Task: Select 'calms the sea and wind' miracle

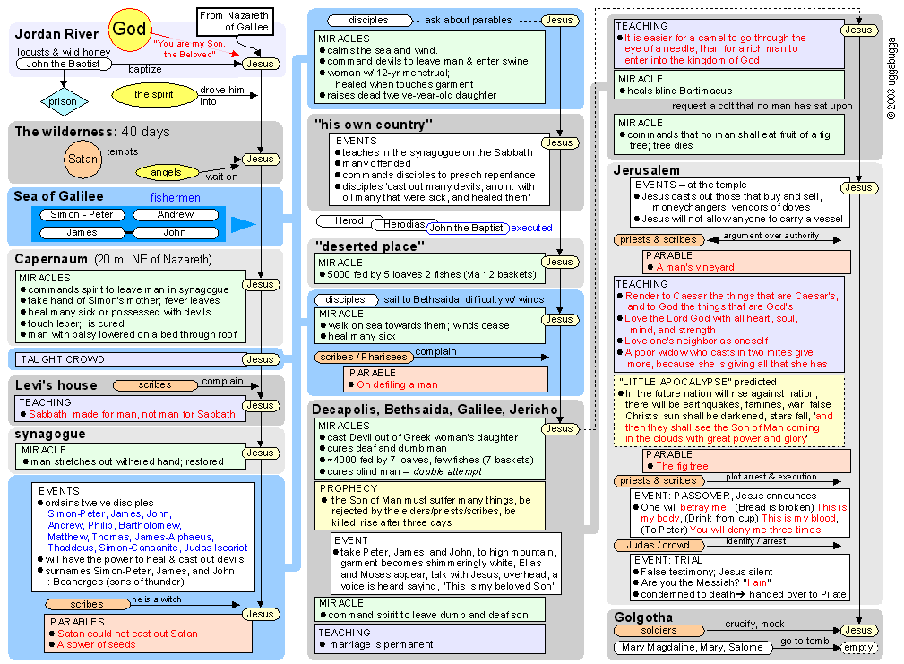Action: click(383, 50)
